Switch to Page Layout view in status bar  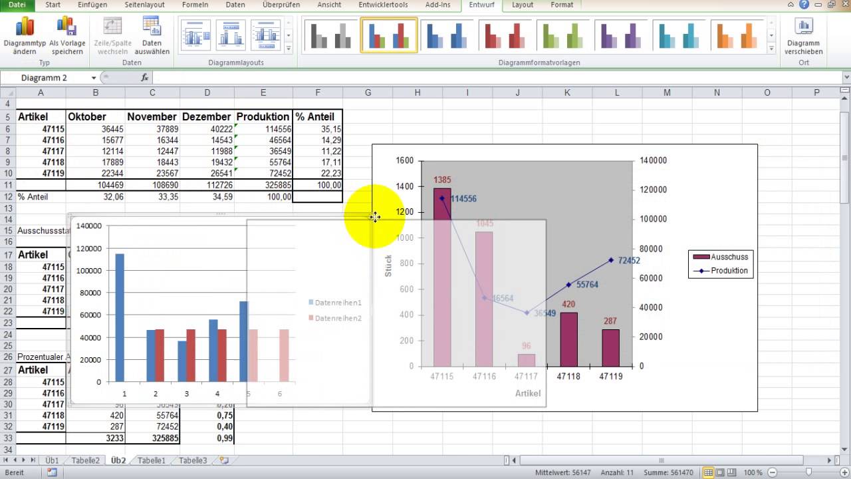click(x=720, y=472)
